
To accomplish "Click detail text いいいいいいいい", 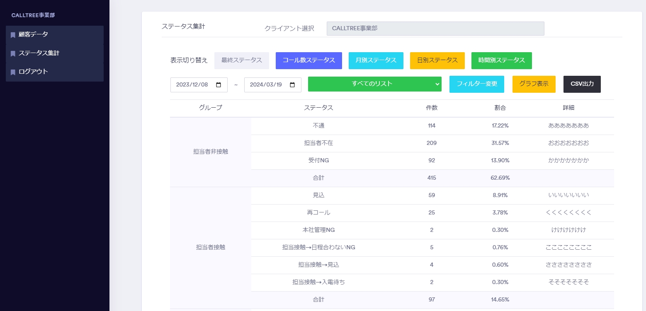I will click(568, 195).
